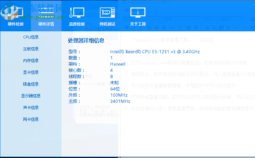Insert numbered list in MyEditor toolbar
Screen dimensions: 255x158
coord(172,28)
